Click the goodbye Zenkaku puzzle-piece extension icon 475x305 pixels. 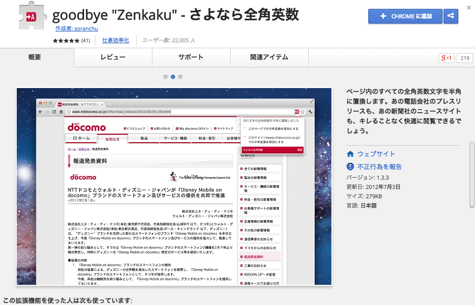point(33,16)
